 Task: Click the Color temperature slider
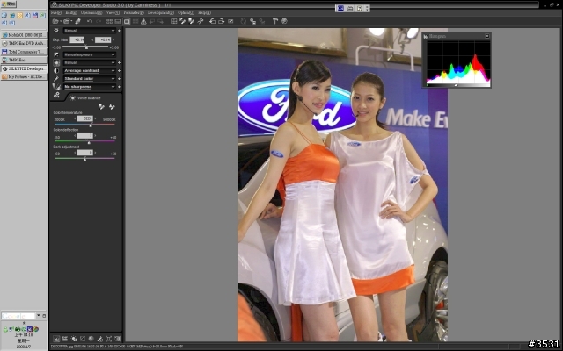pyautogui.click(x=84, y=125)
